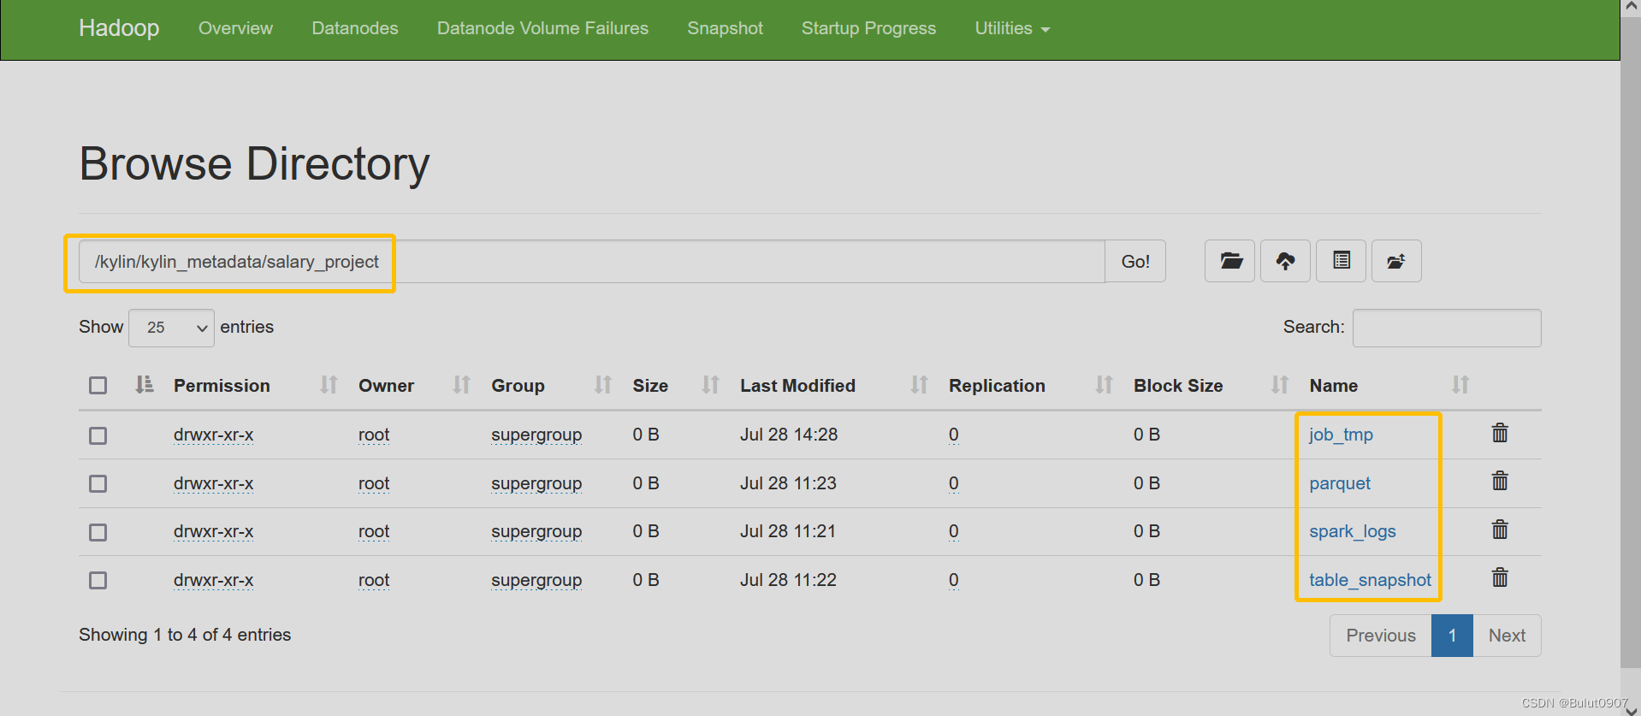Click the vertical page scrollbar

pyautogui.click(x=1631, y=342)
